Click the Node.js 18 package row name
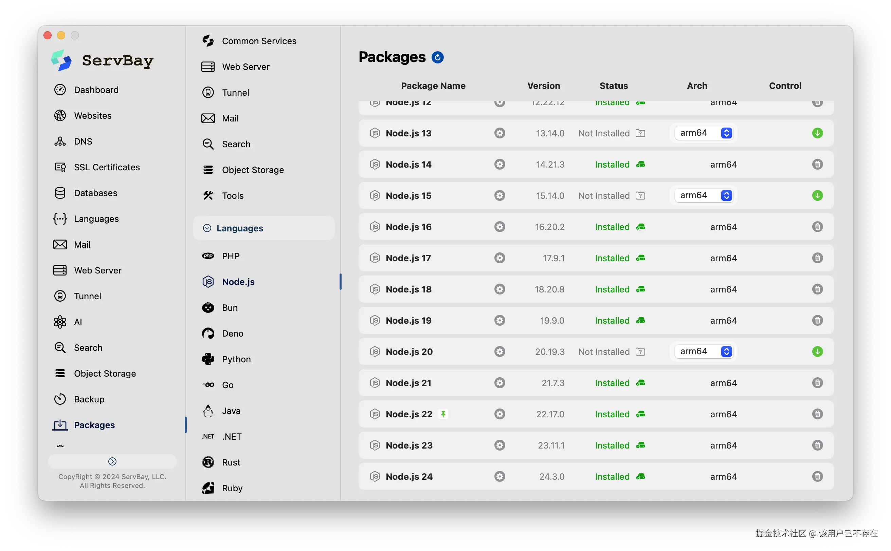The height and width of the screenshot is (551, 891). point(408,289)
